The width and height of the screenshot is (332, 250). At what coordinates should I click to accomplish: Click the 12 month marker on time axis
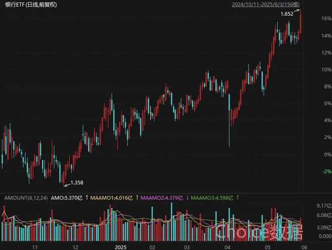[75, 247]
